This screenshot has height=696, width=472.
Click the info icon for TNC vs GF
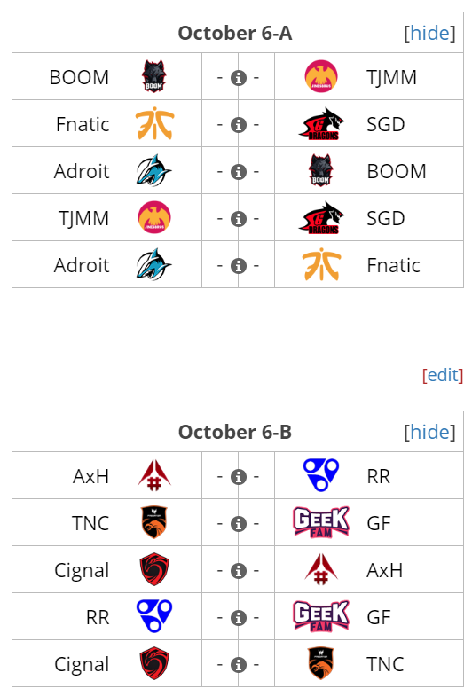coord(239,524)
